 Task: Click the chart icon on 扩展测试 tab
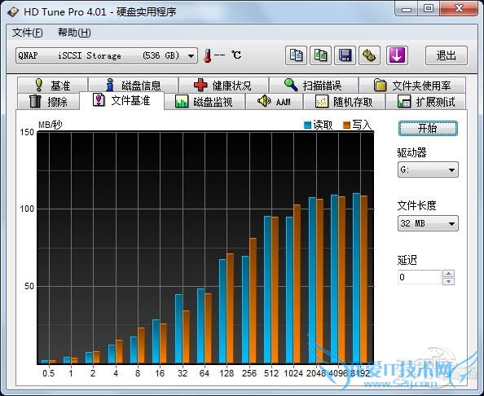404,101
